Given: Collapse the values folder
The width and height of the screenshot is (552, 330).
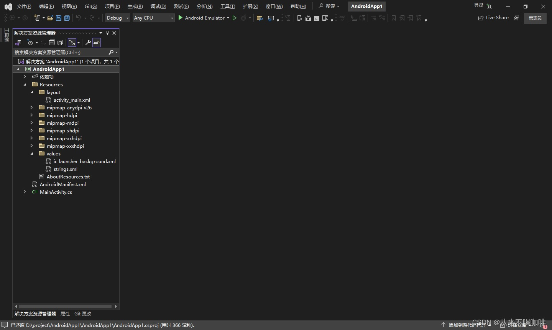Looking at the screenshot, I should pos(32,153).
